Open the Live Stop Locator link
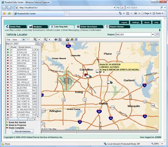The image size is (168, 147). click(x=13, y=30)
